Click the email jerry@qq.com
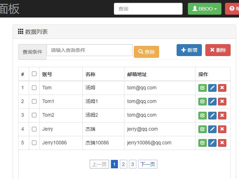 (x=142, y=129)
